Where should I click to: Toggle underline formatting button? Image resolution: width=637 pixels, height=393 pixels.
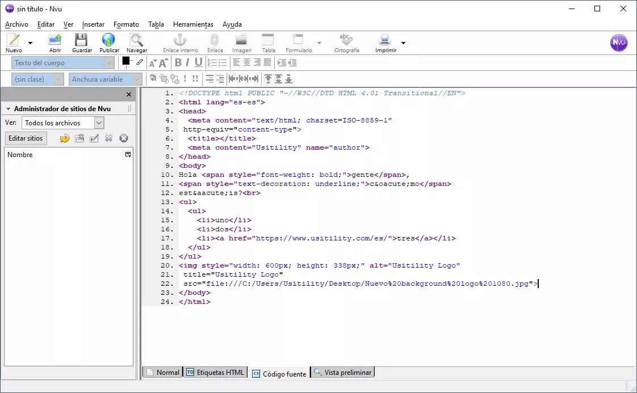pos(198,63)
